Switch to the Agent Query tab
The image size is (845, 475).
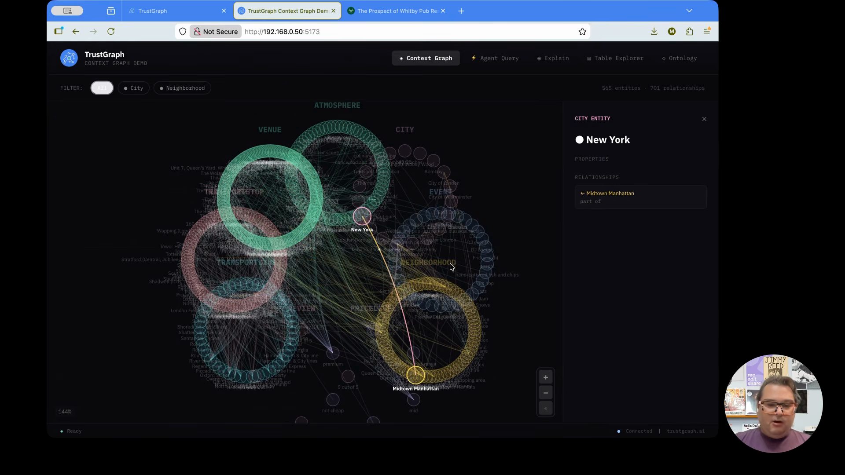click(x=495, y=58)
